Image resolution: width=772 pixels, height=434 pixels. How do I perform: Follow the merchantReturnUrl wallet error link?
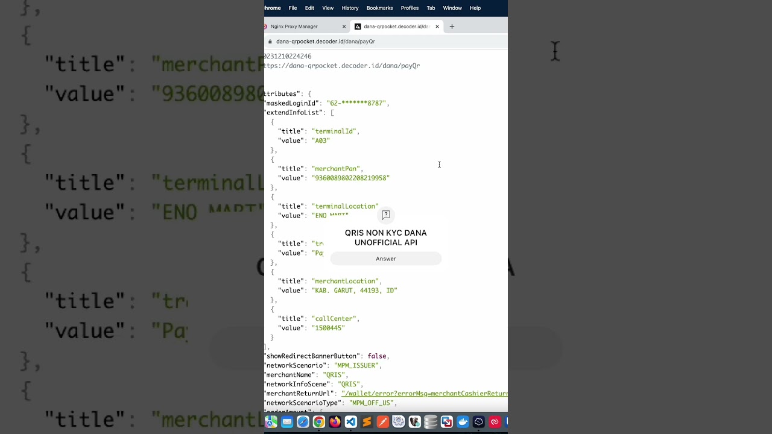coord(425,394)
